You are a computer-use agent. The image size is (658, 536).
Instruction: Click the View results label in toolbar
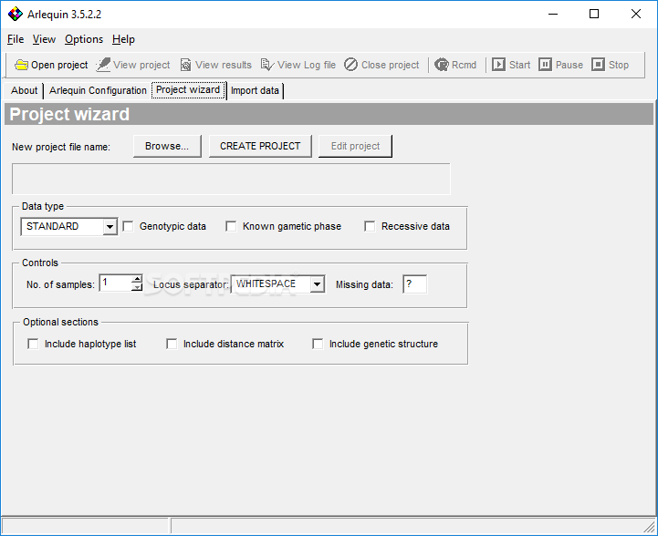tap(224, 65)
